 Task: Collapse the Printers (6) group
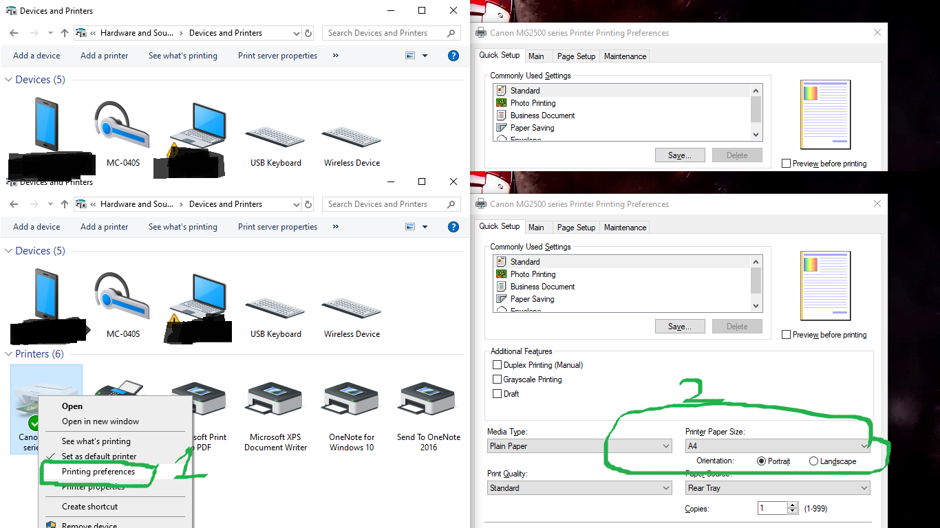click(9, 354)
